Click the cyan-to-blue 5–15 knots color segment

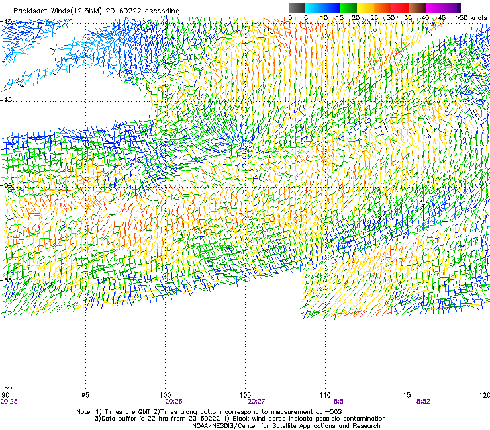(x=322, y=8)
